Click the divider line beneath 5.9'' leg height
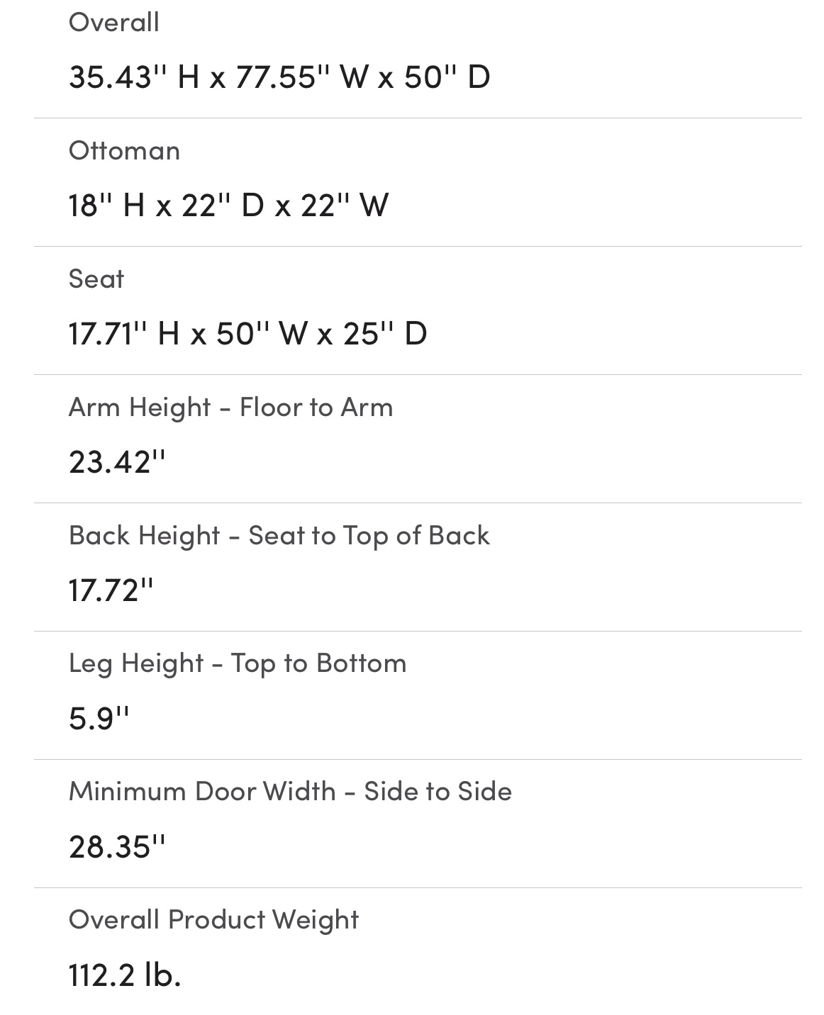This screenshot has height=1015, width=824. (x=418, y=760)
